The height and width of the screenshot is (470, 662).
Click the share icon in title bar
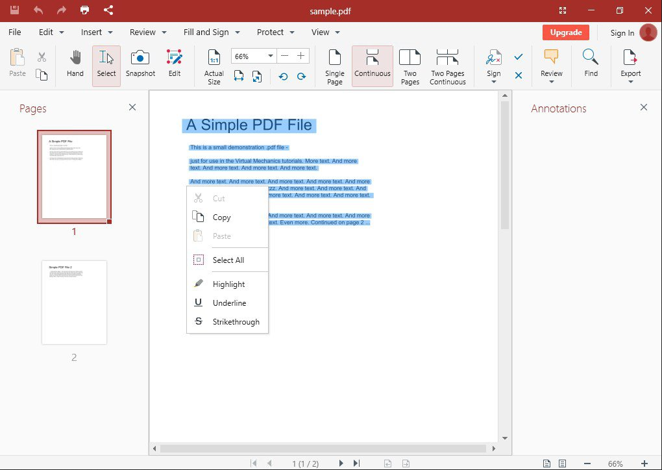click(x=108, y=10)
